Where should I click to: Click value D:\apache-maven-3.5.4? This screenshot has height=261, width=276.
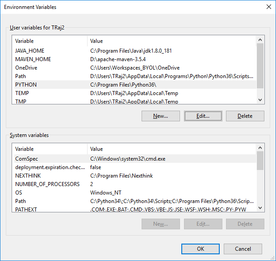[x=118, y=59]
